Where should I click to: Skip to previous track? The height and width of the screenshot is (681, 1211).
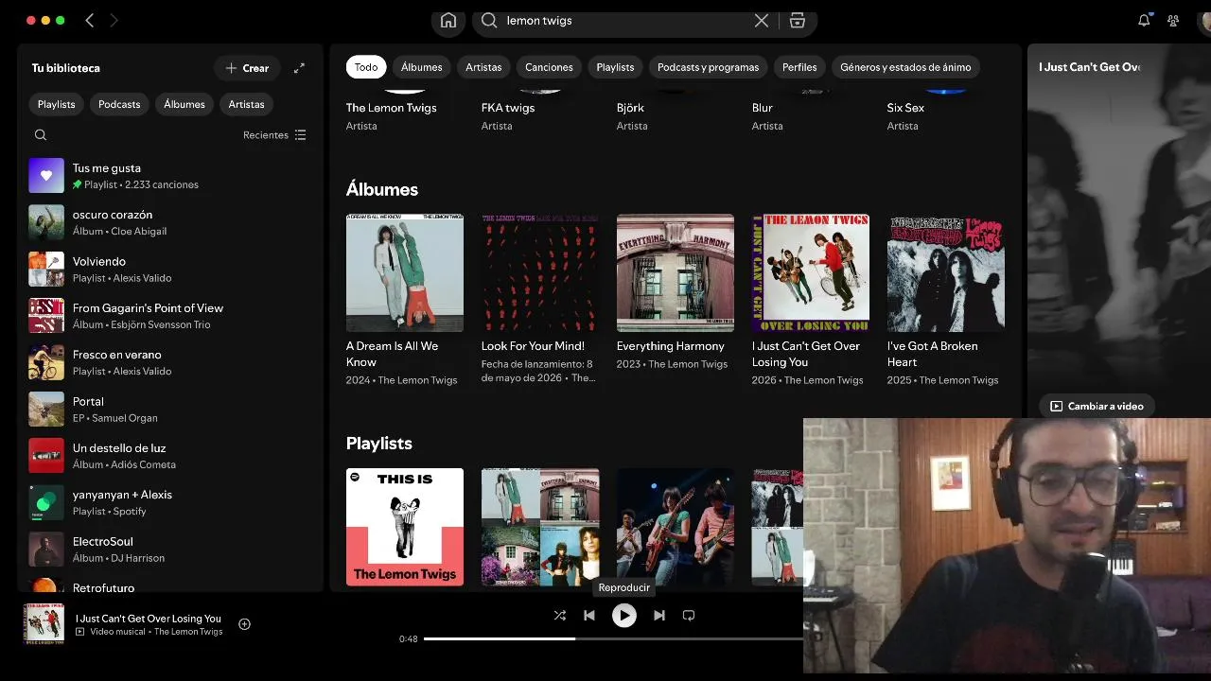click(589, 615)
